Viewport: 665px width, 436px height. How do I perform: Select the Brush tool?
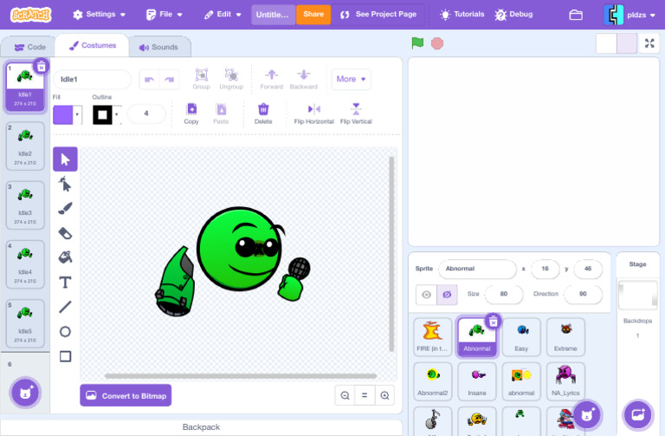click(65, 208)
